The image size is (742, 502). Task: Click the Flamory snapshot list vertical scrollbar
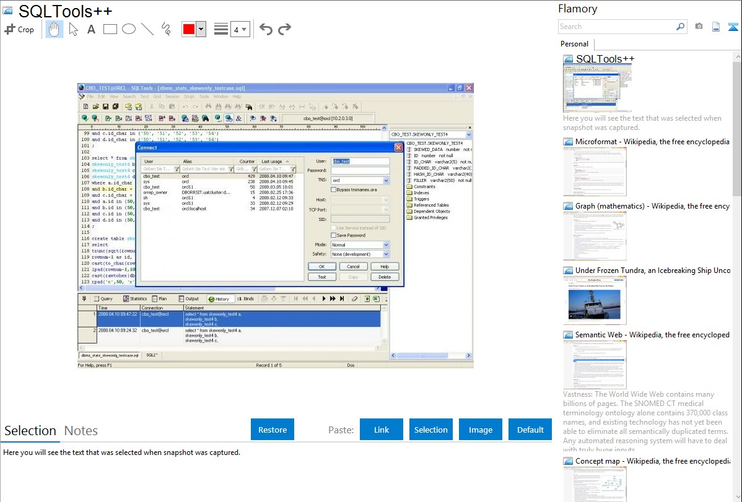click(x=737, y=128)
